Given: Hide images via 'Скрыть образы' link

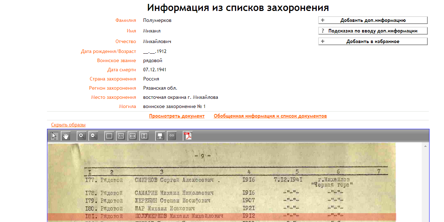Looking at the screenshot, I should (68, 125).
